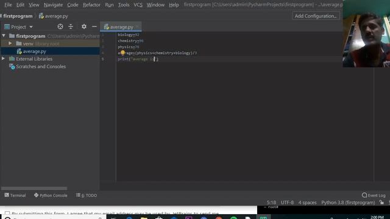Screen dimensions: 390x219
Task: Select Scratches and Consoles item
Action: (x=41, y=66)
